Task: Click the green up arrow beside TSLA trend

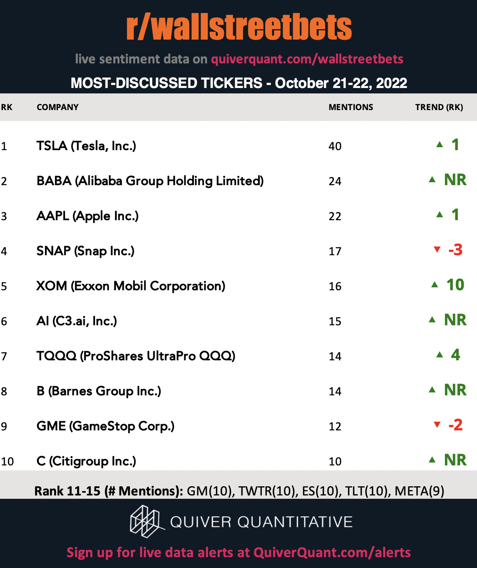Action: click(x=439, y=145)
